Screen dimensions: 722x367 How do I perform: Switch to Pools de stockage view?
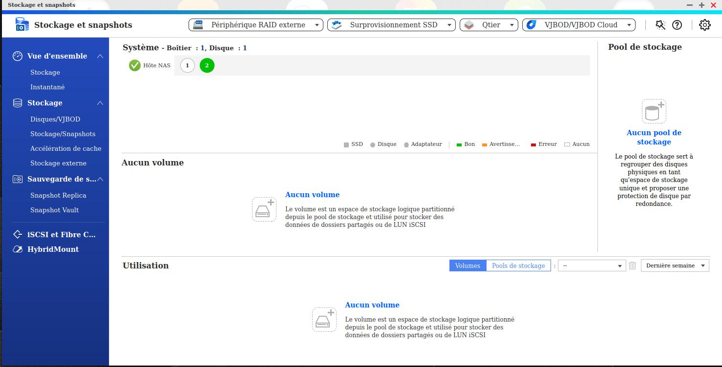[518, 265]
